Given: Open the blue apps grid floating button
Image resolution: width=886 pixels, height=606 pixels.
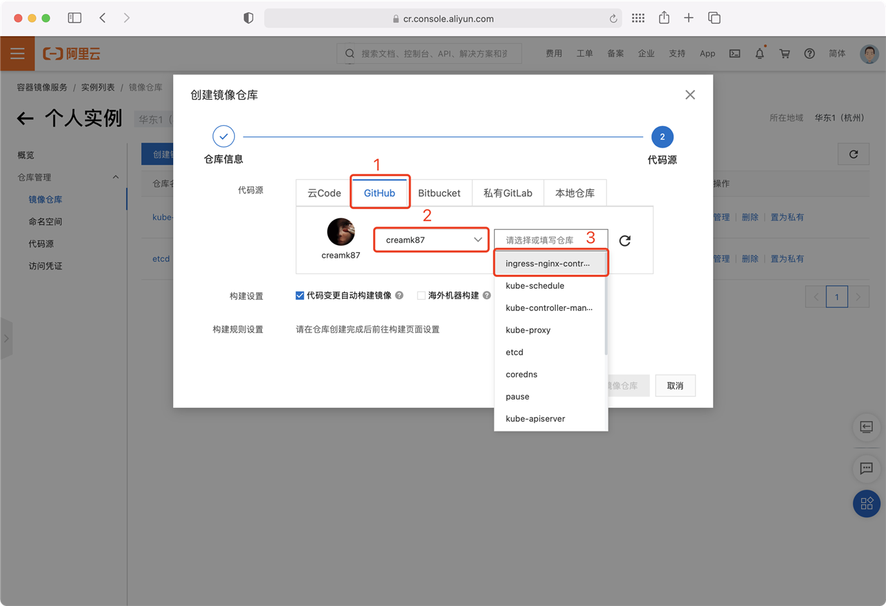Looking at the screenshot, I should click(x=867, y=503).
